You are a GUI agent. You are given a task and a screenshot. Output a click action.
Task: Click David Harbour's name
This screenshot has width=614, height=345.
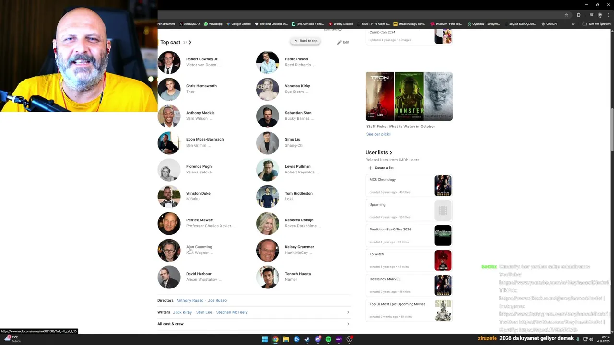point(199,274)
